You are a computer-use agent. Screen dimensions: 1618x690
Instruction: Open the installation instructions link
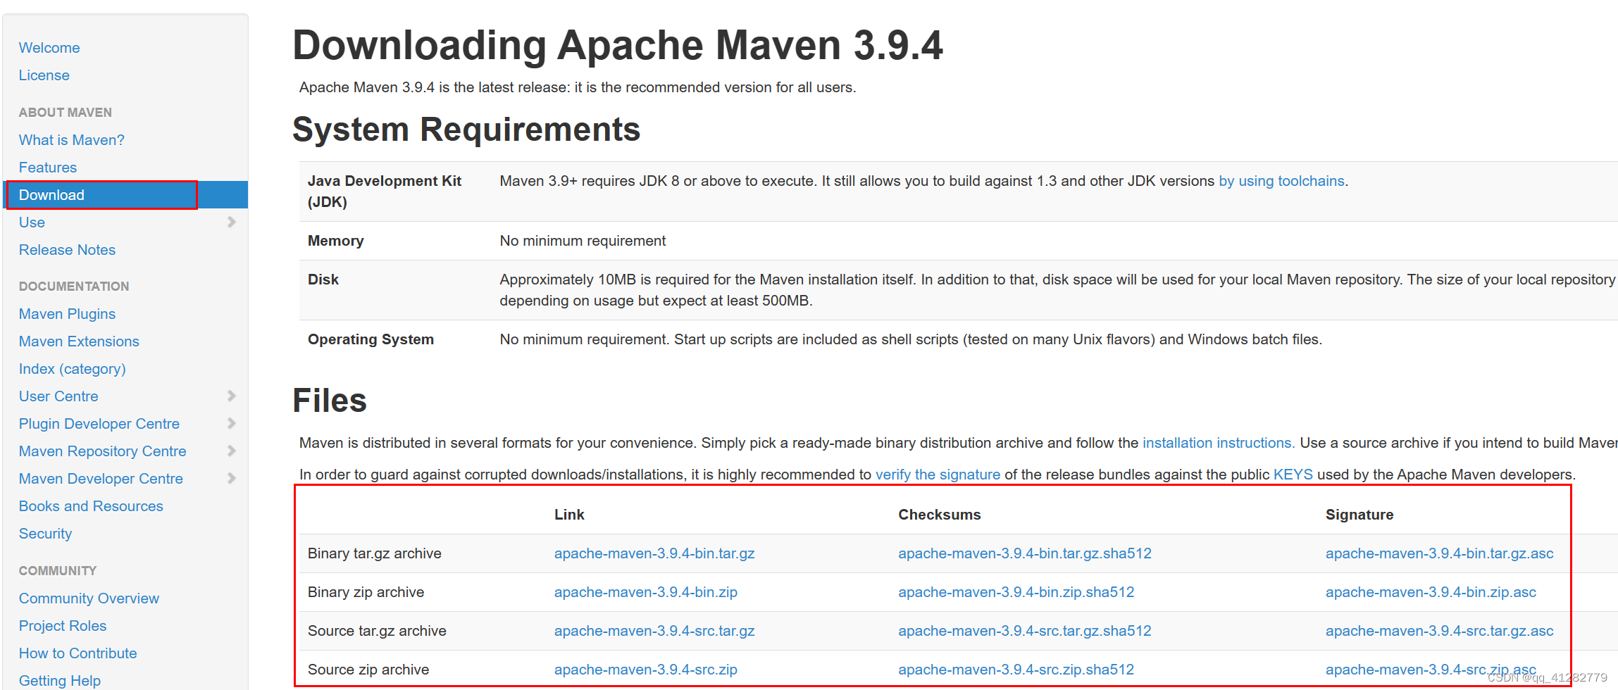1218,443
